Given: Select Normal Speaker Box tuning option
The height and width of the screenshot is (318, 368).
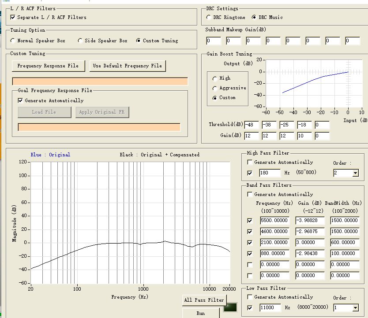Looking at the screenshot, I should pyautogui.click(x=13, y=41).
